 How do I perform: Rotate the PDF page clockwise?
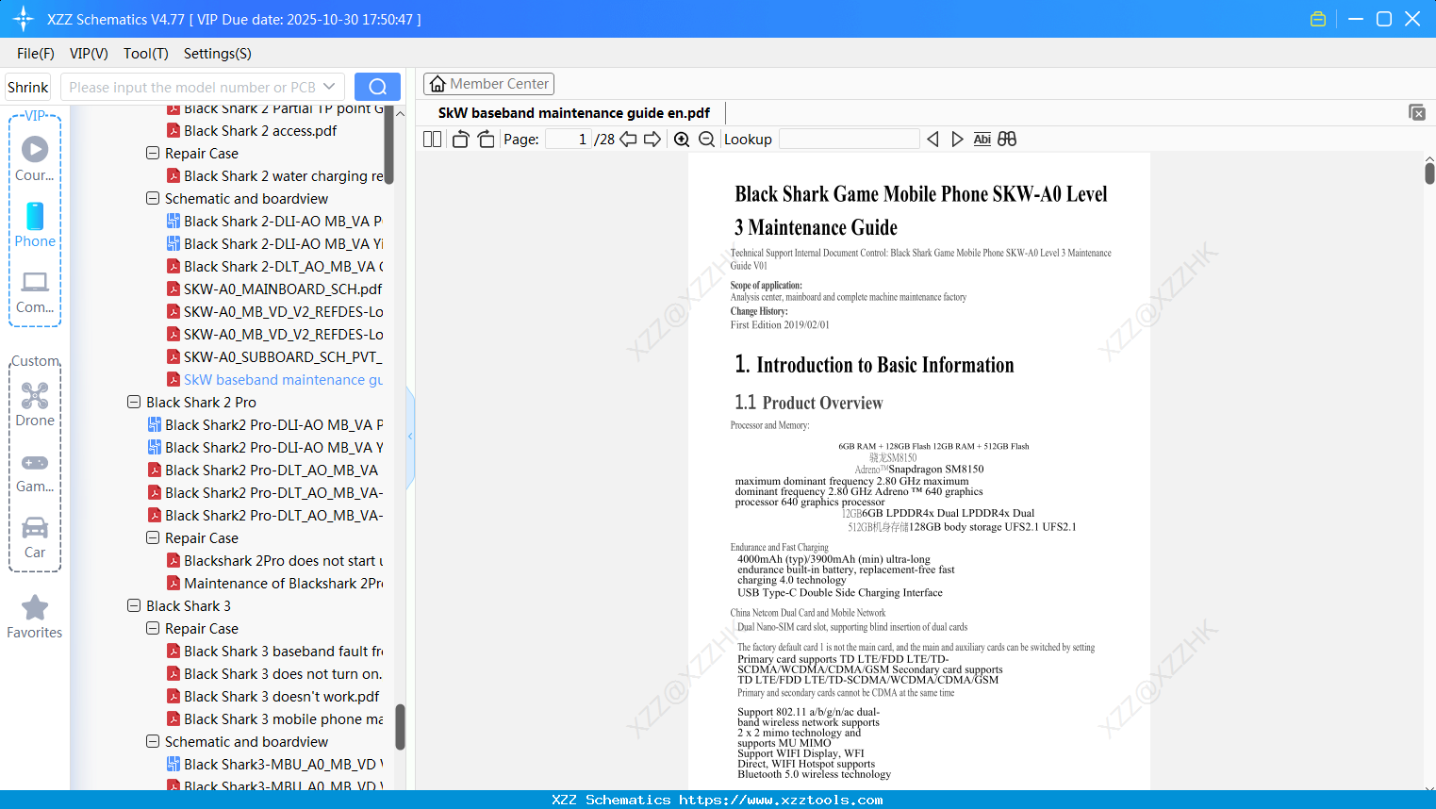click(x=486, y=139)
